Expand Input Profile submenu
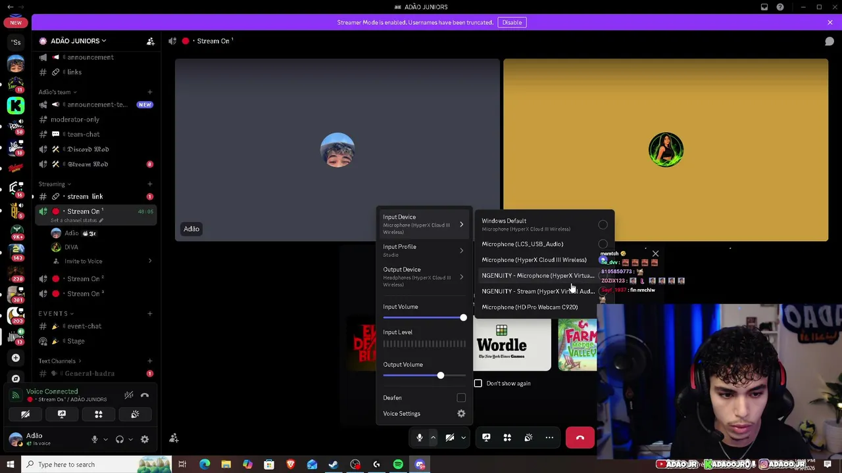This screenshot has height=473, width=842. pyautogui.click(x=424, y=250)
